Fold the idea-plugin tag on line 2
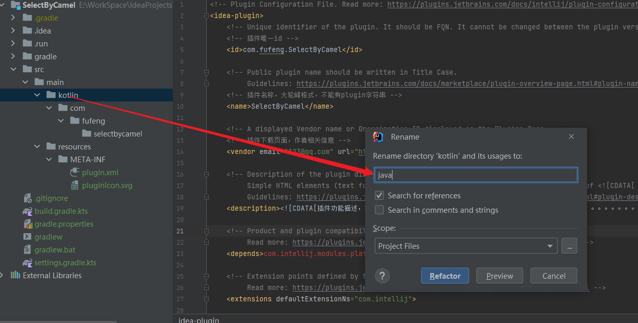638x323 pixels. pyautogui.click(x=206, y=15)
